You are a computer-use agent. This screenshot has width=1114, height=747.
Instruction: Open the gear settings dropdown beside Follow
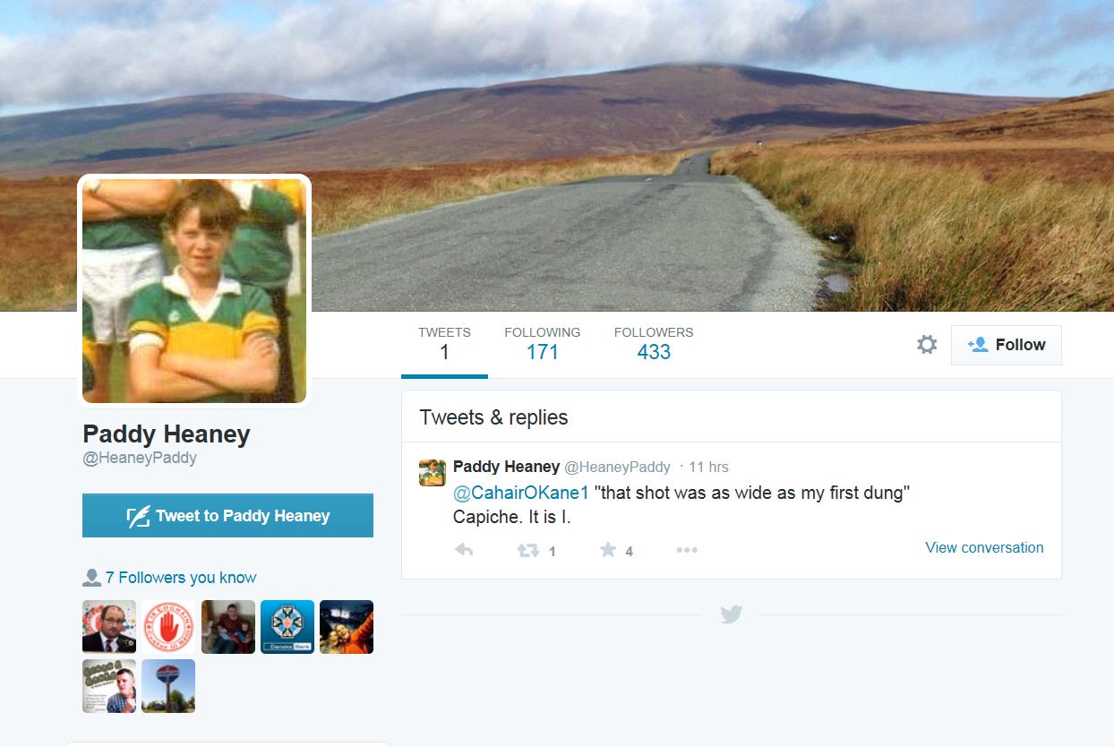tap(927, 345)
